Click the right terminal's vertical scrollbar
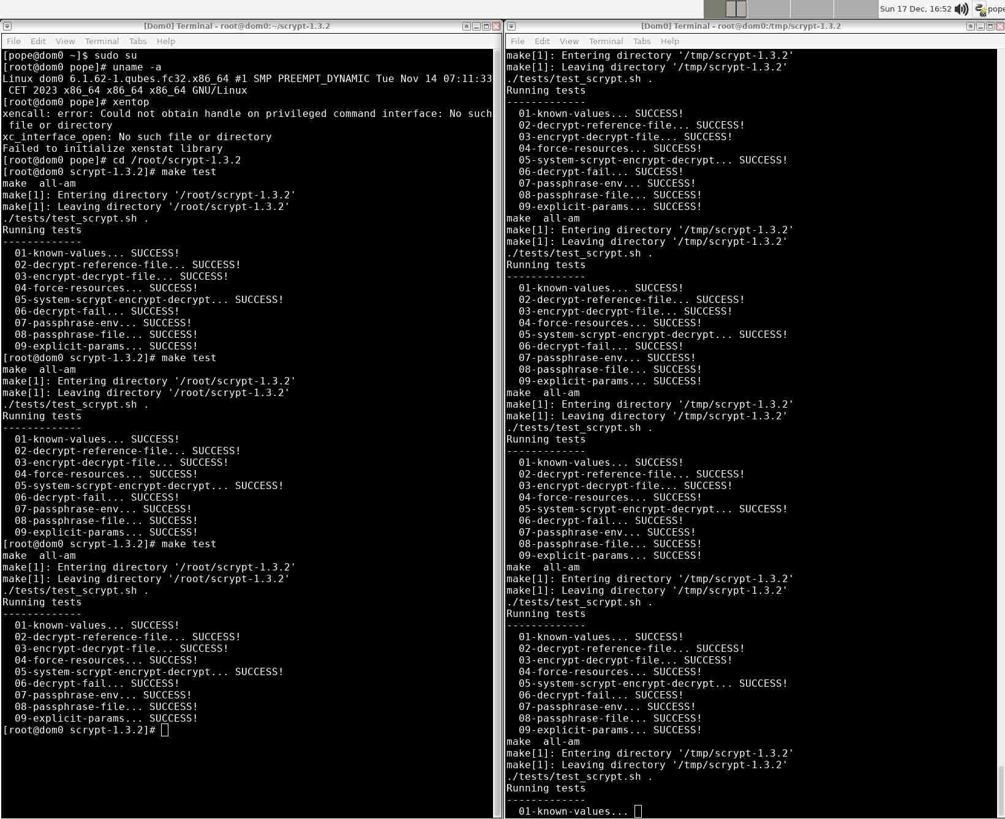 click(1001, 428)
